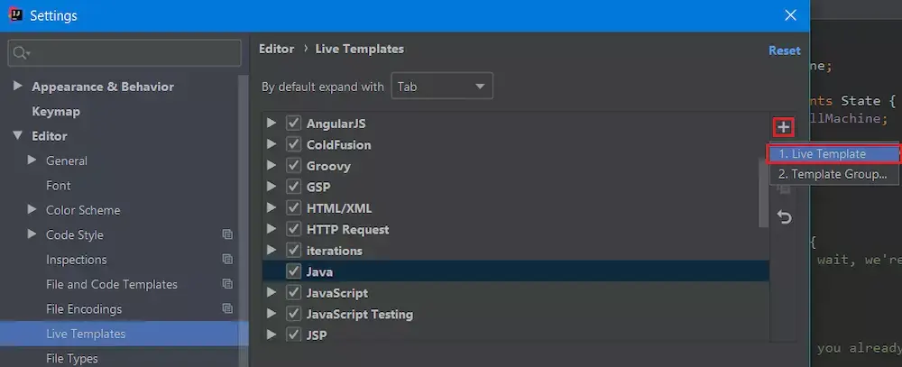Select '2. Template Group...' menu entry
The image size is (902, 367).
(833, 174)
